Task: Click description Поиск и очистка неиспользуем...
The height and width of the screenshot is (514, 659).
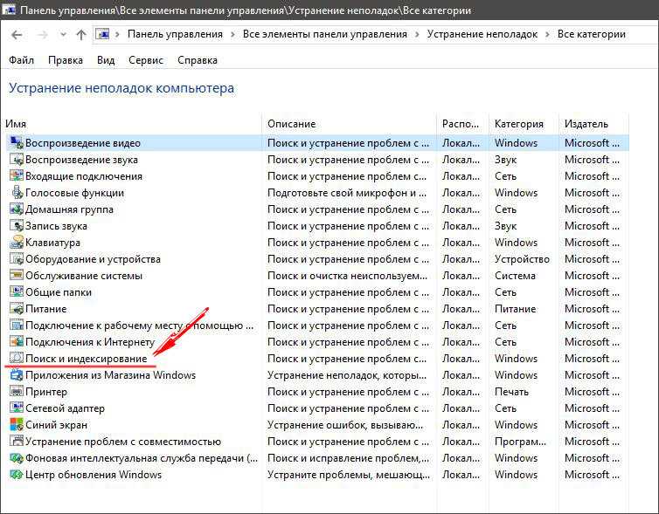Action: click(x=348, y=276)
